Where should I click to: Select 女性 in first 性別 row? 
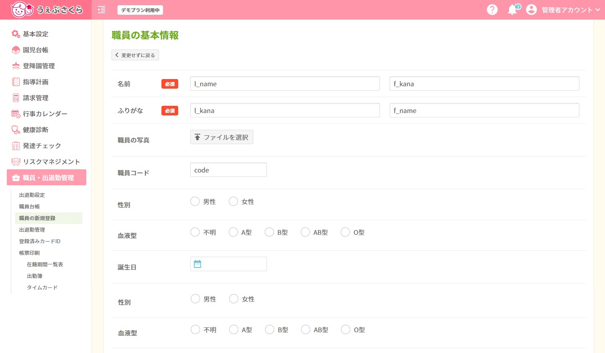(x=233, y=201)
